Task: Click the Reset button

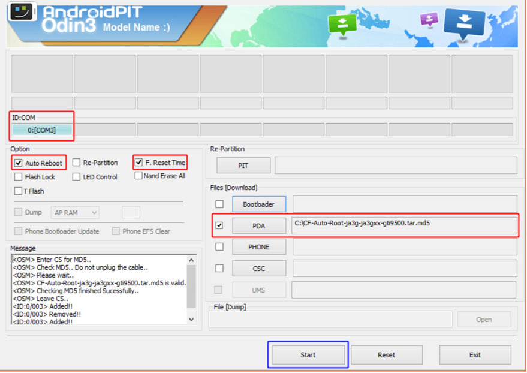Action: (387, 355)
